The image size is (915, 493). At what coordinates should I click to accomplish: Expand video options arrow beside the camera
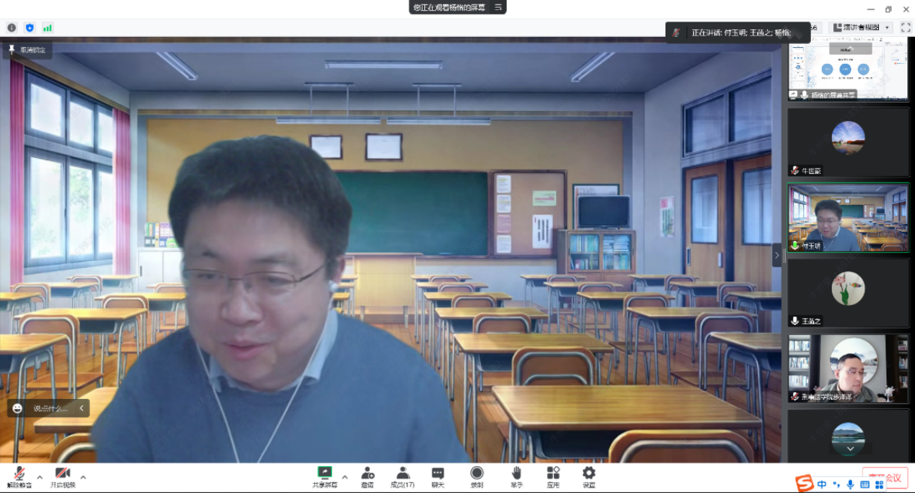click(x=83, y=477)
